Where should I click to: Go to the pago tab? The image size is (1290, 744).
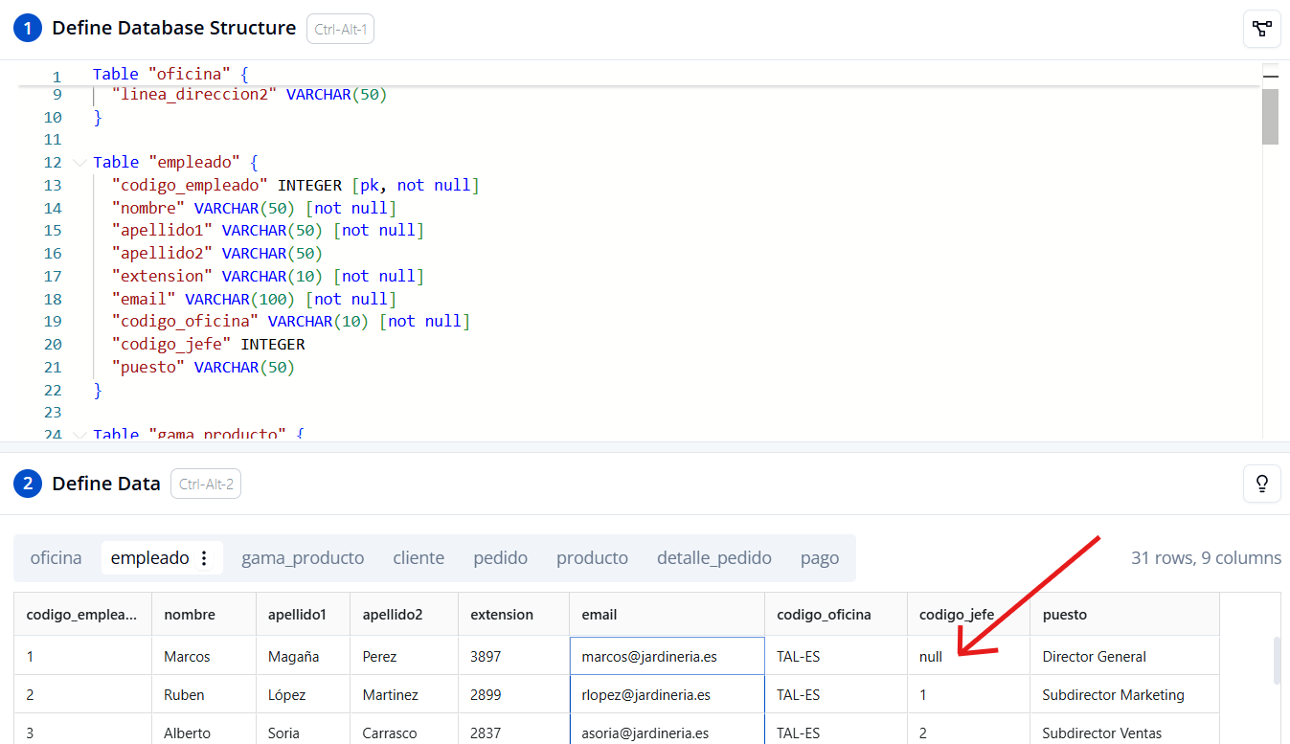click(x=820, y=558)
